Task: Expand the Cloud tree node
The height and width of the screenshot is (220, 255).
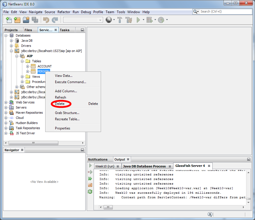Action: tap(6, 118)
